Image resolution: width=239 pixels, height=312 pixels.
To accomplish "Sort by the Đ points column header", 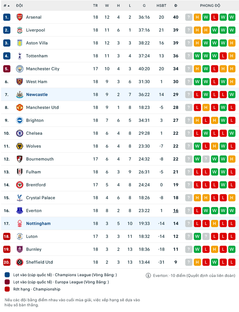I will (x=176, y=6).
